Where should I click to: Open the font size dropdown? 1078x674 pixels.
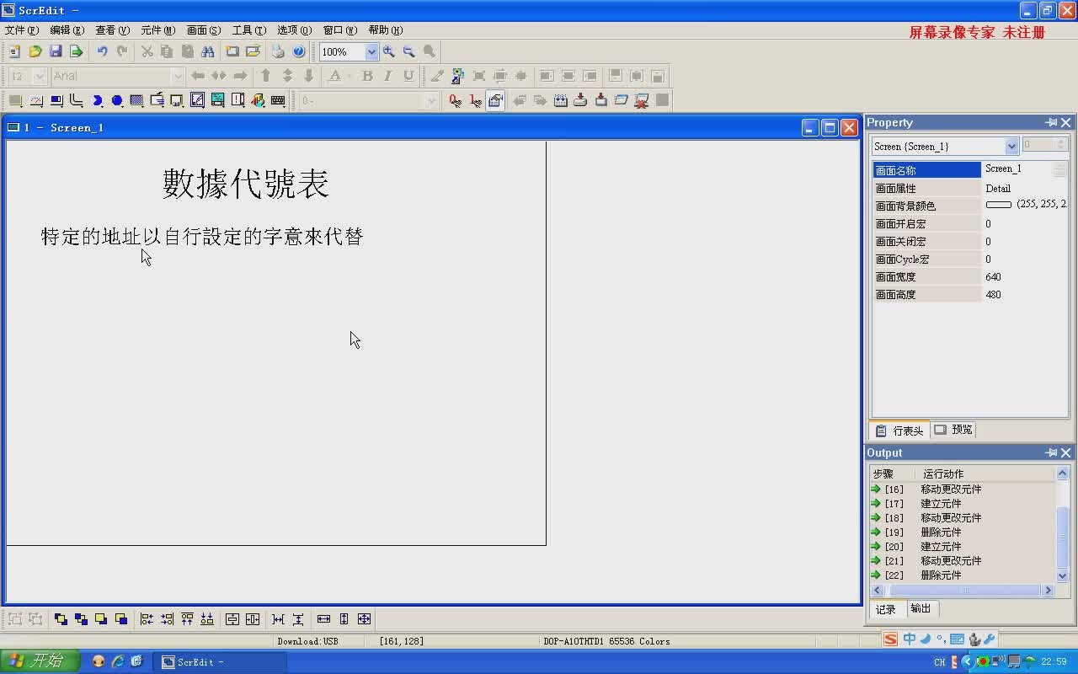(x=39, y=76)
